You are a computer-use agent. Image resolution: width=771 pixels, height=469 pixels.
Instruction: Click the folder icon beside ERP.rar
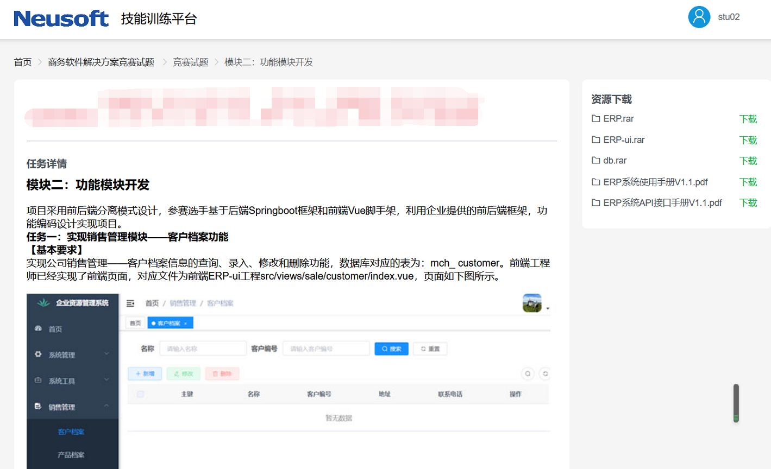click(596, 118)
